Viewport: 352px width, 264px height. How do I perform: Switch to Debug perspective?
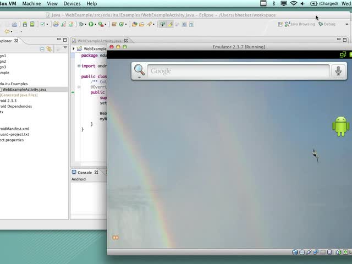coord(327,24)
